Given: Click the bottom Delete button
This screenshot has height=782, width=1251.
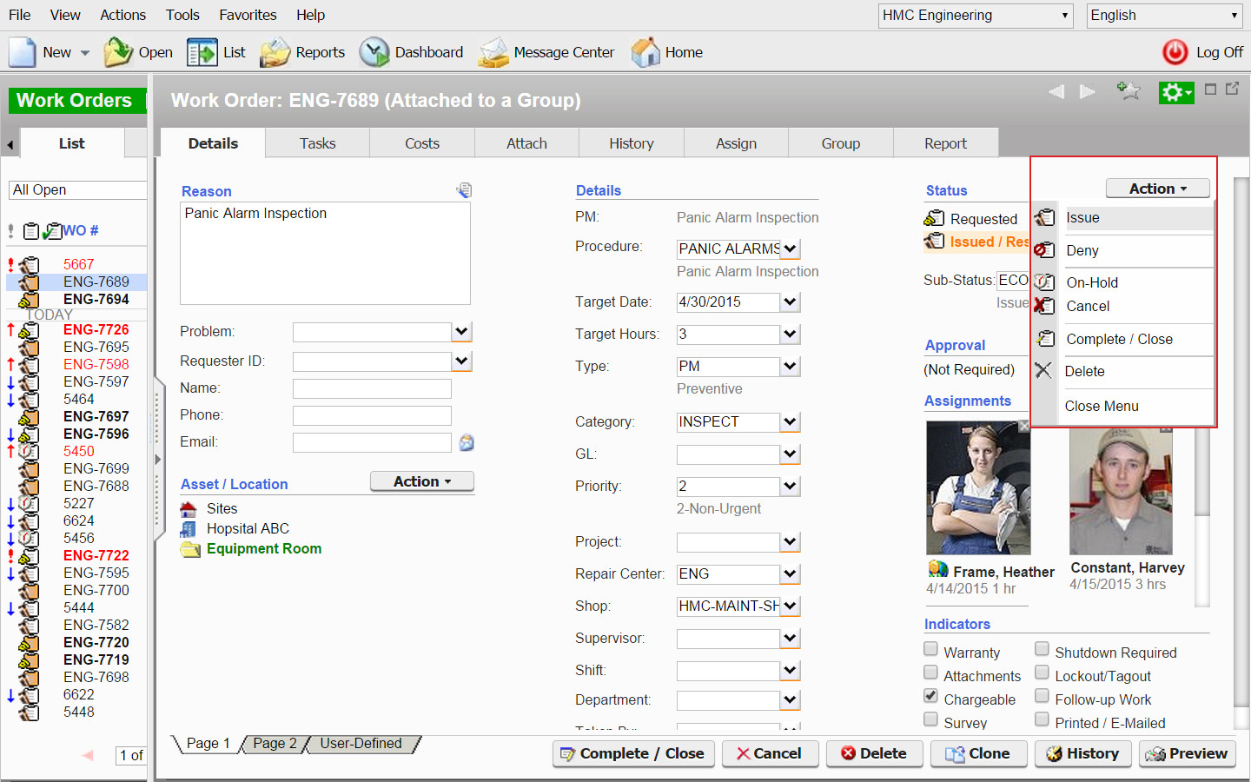Looking at the screenshot, I should tap(874, 753).
